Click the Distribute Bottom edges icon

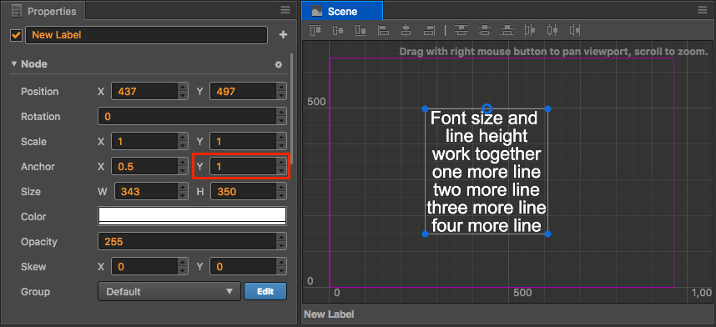pyautogui.click(x=507, y=31)
